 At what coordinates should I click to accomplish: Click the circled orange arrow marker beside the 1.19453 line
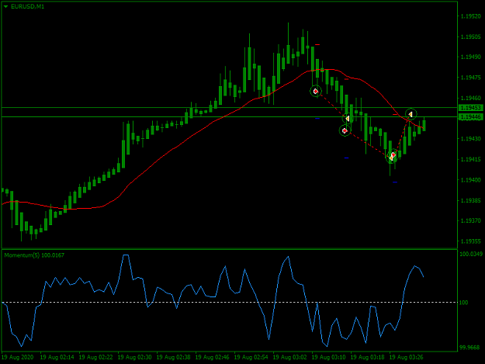(x=411, y=114)
